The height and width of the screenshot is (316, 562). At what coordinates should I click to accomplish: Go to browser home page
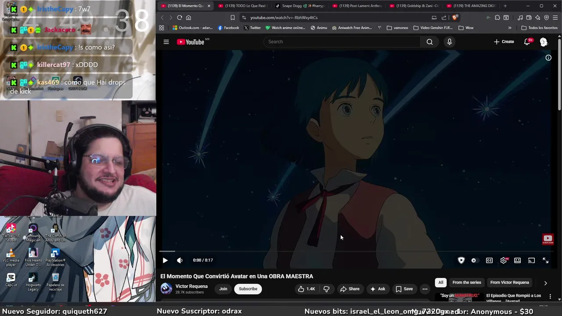click(188, 18)
